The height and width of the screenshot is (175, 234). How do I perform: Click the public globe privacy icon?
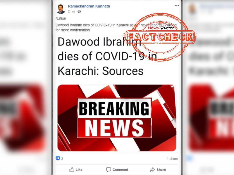point(79,11)
